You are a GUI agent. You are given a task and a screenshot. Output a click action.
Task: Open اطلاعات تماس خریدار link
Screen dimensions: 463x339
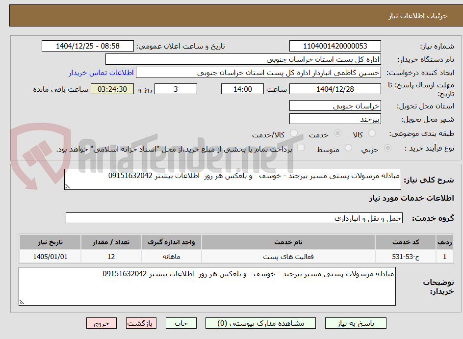tap(101, 73)
